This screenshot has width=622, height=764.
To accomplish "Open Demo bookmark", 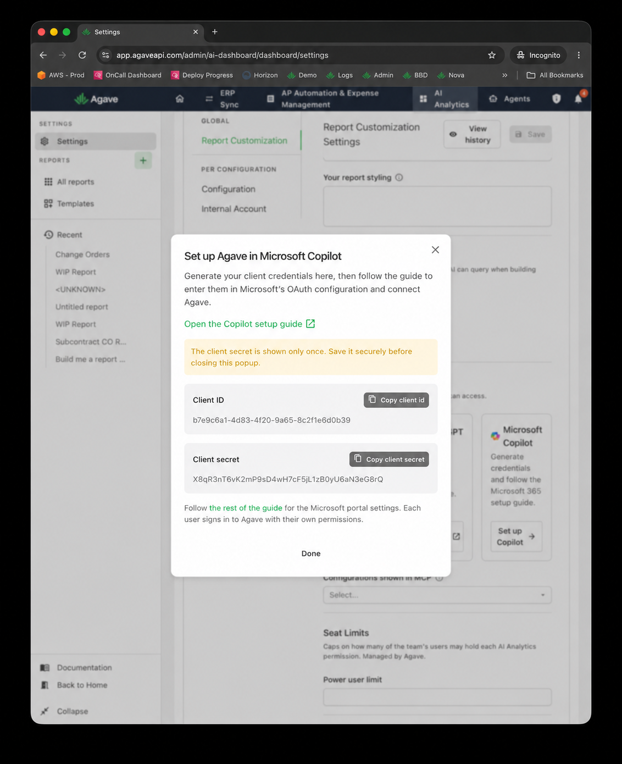I will 302,75.
